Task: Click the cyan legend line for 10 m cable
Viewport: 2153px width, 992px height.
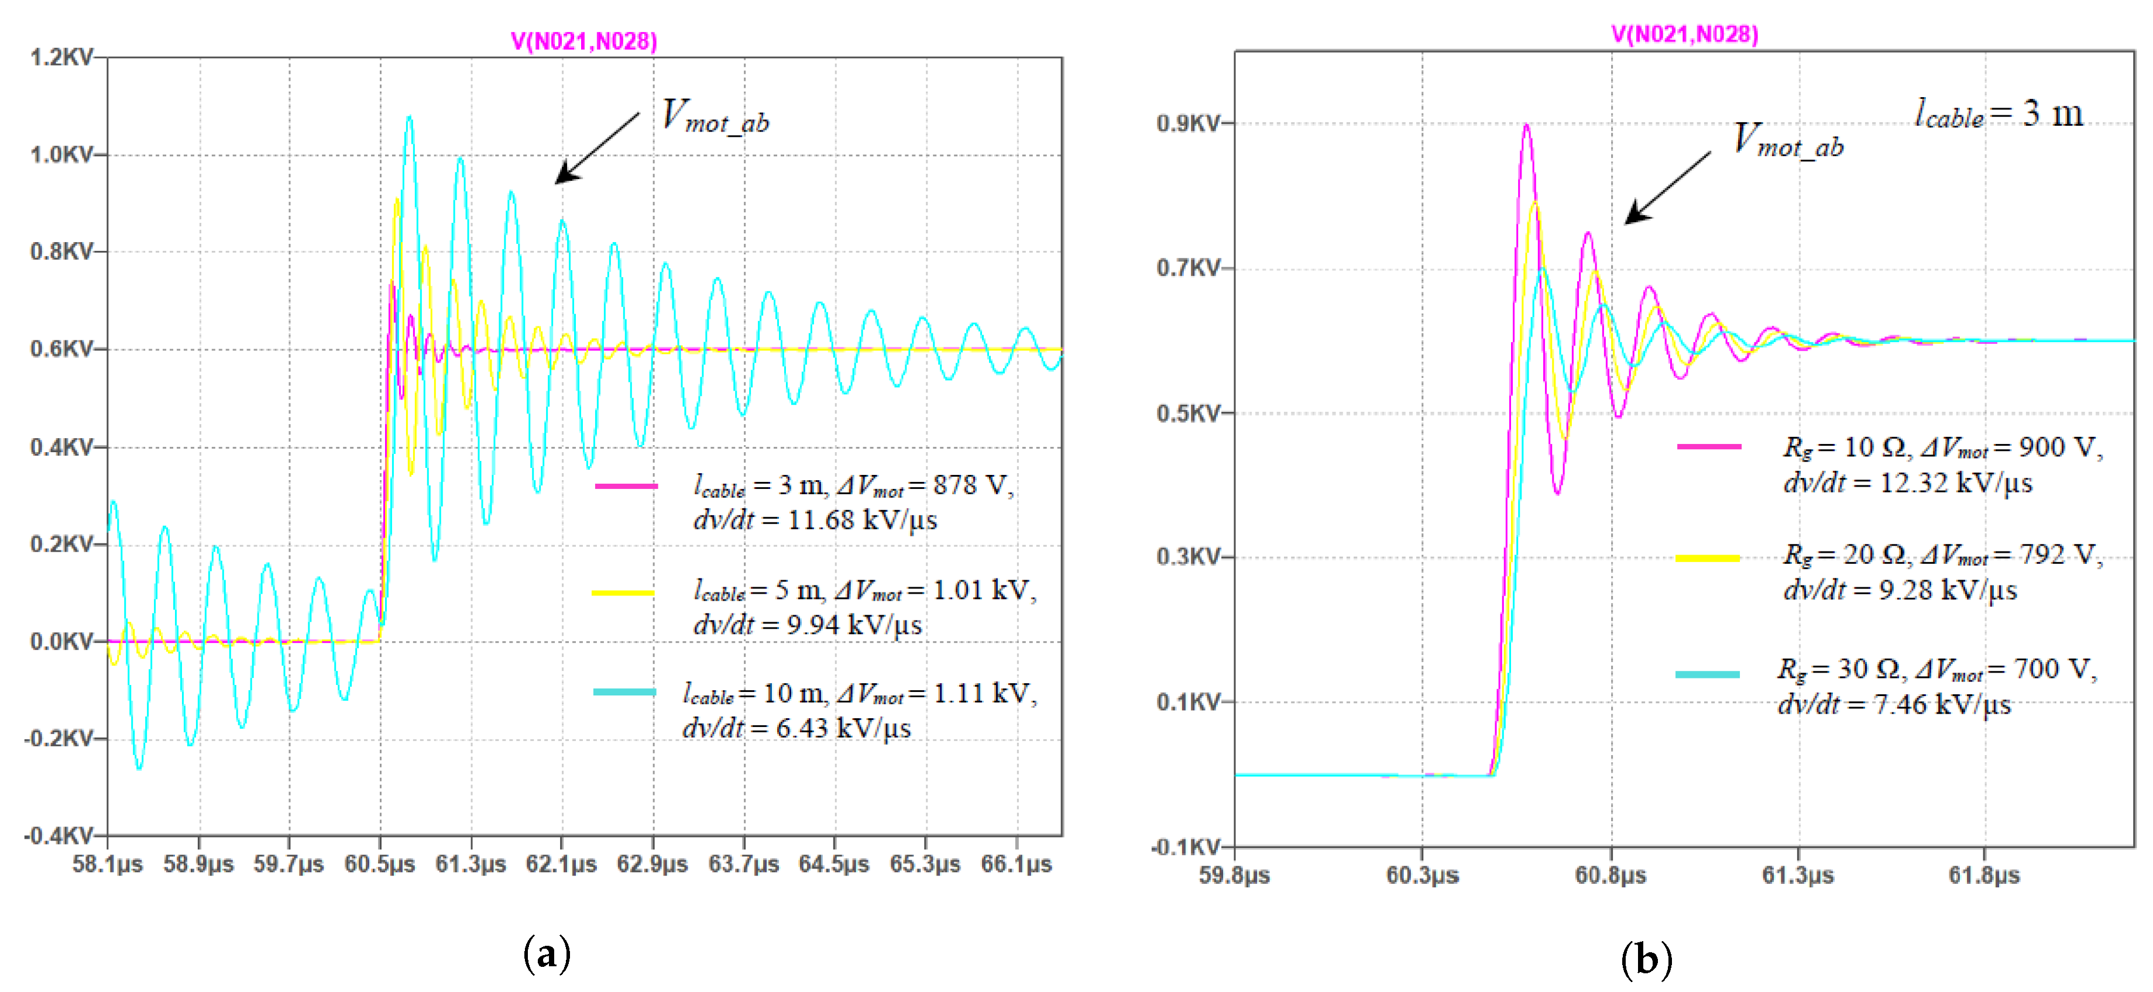Action: point(624,691)
